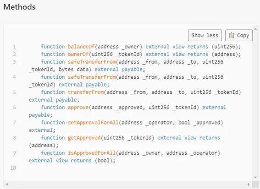260x189 pixels.
Task: Click the "bytes data)" parameter text
Action: tap(75, 70)
